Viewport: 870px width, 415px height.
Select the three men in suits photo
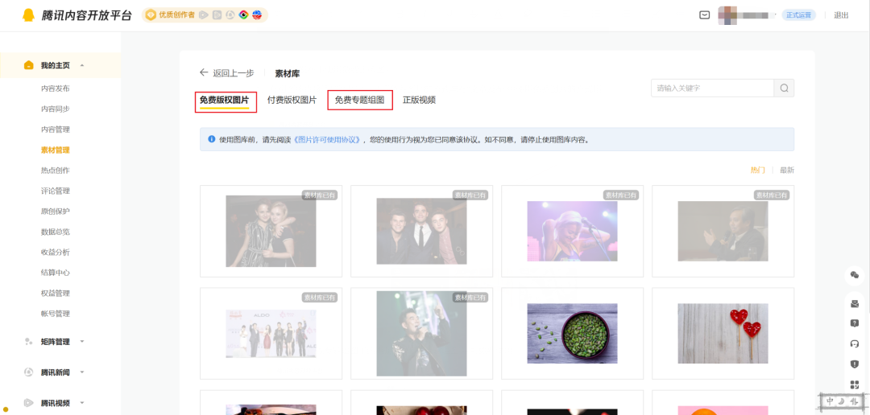point(421,231)
